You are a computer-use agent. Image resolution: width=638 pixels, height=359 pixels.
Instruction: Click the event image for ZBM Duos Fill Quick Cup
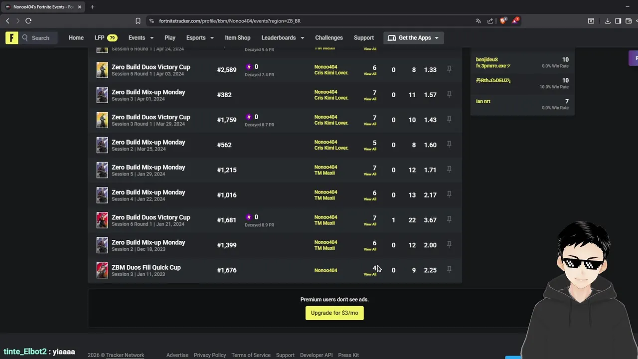click(102, 270)
